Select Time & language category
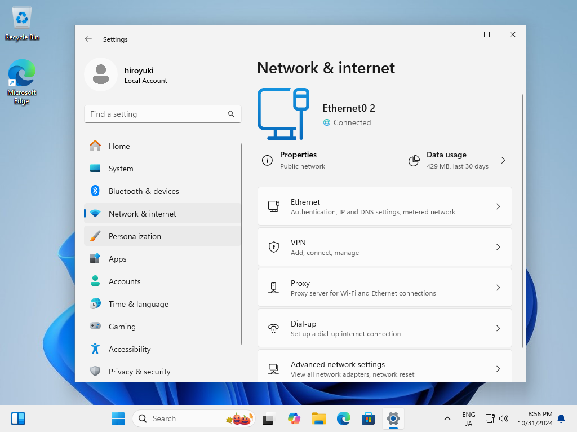Viewport: 577px width, 432px height. pos(139,304)
